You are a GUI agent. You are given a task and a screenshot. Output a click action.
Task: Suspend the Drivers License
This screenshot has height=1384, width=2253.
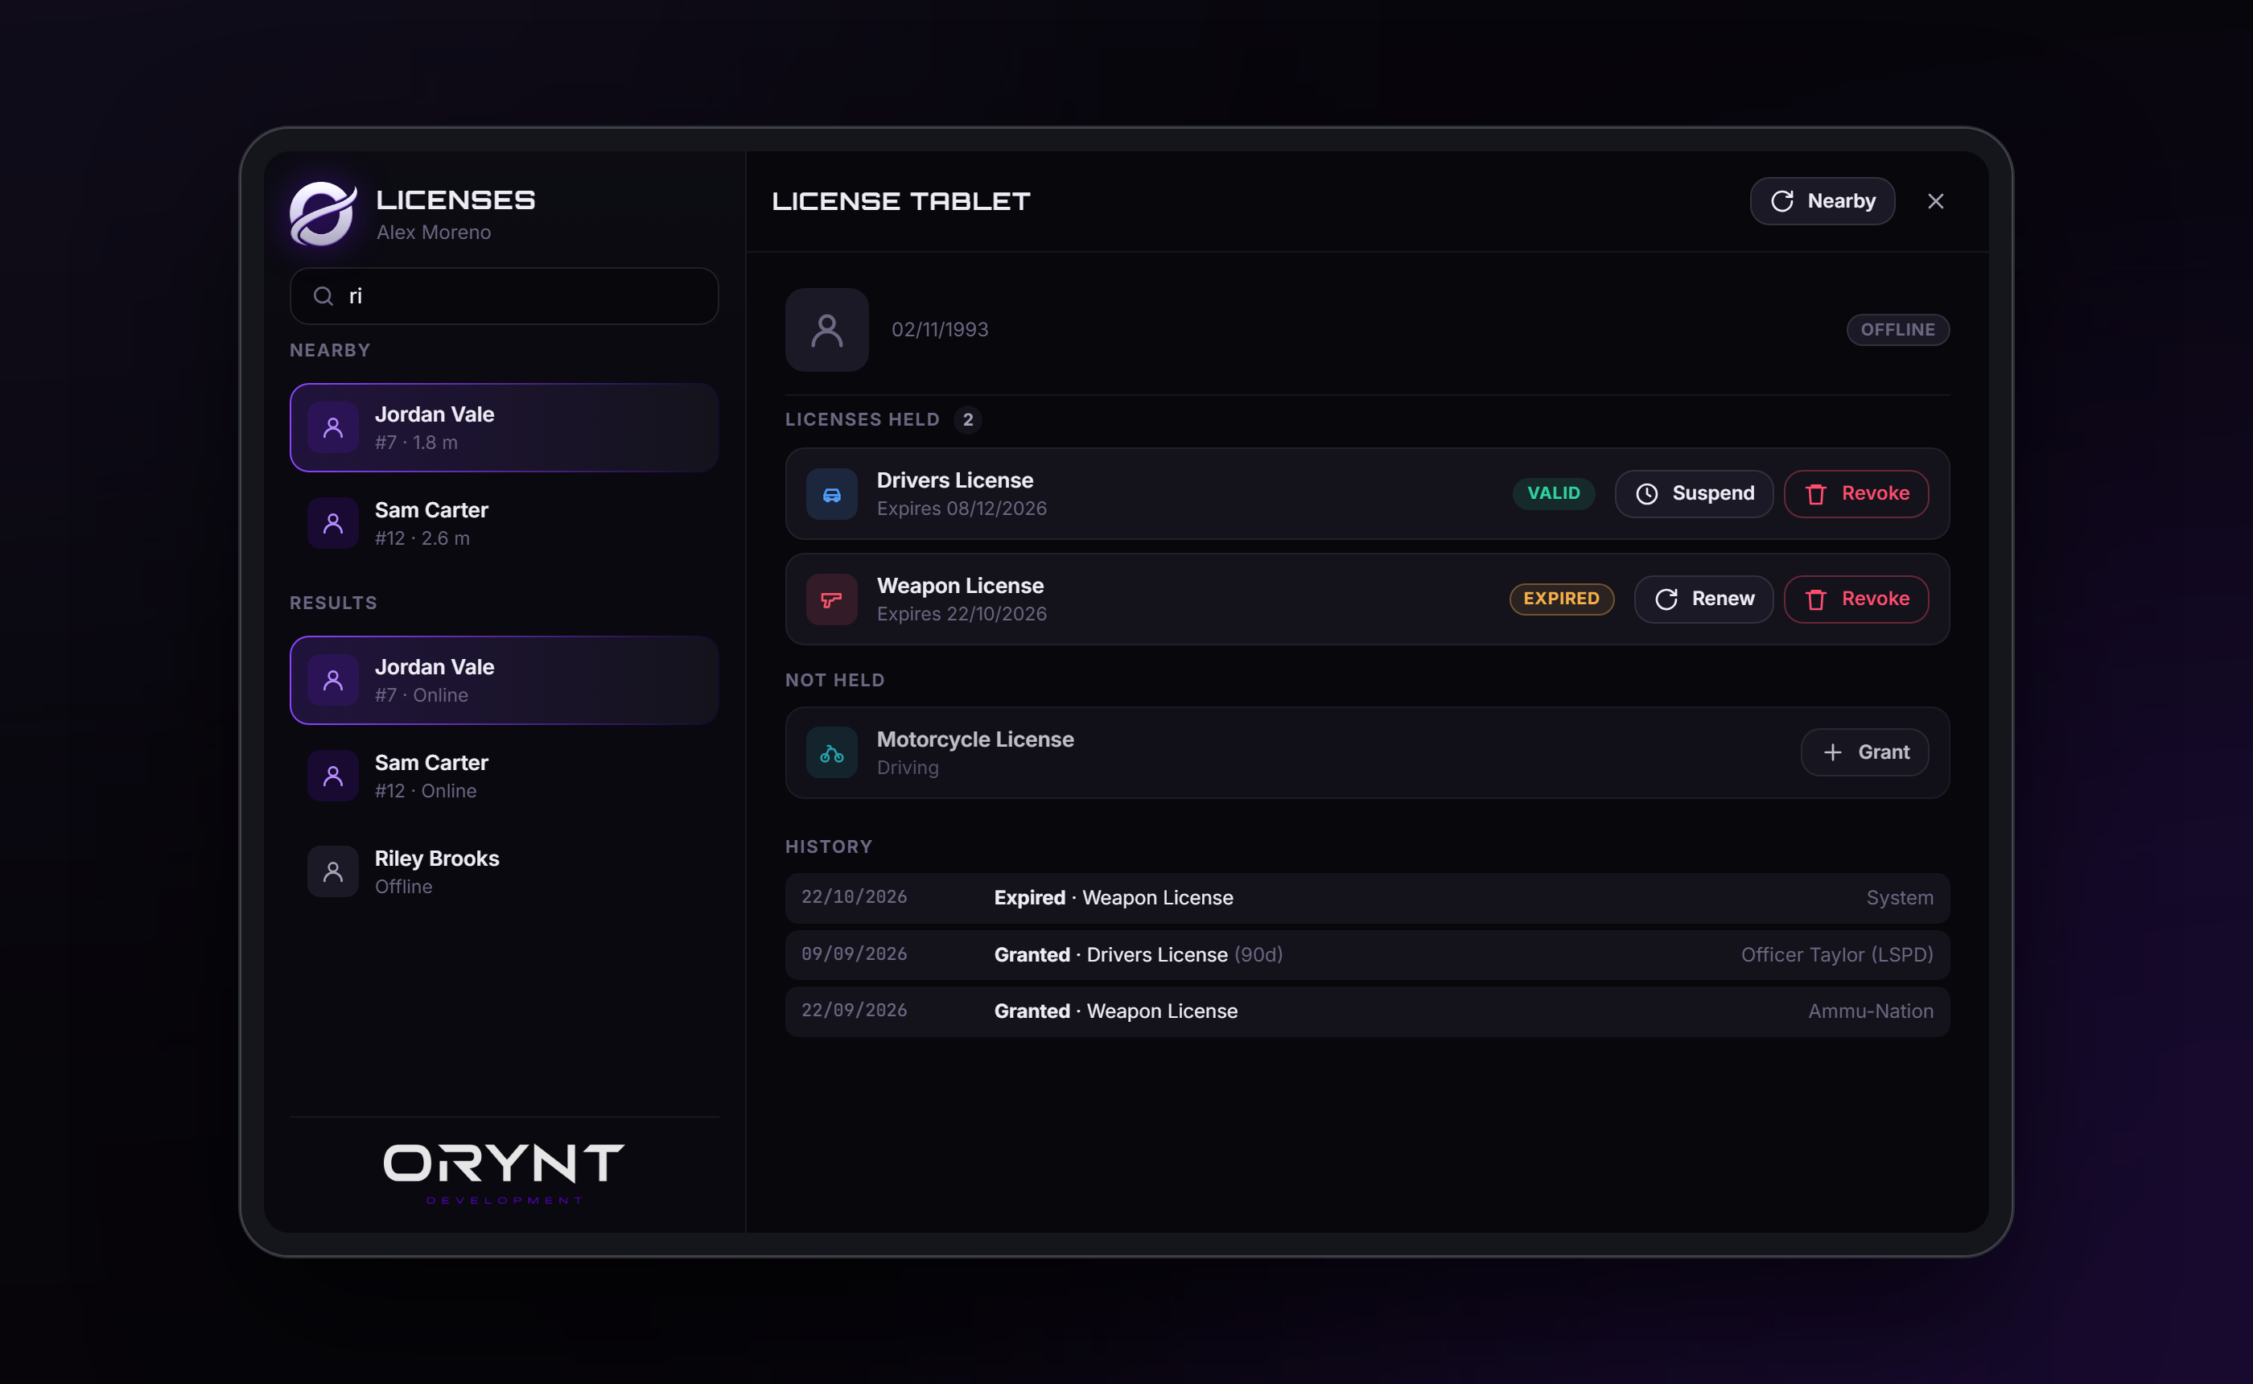(1694, 494)
